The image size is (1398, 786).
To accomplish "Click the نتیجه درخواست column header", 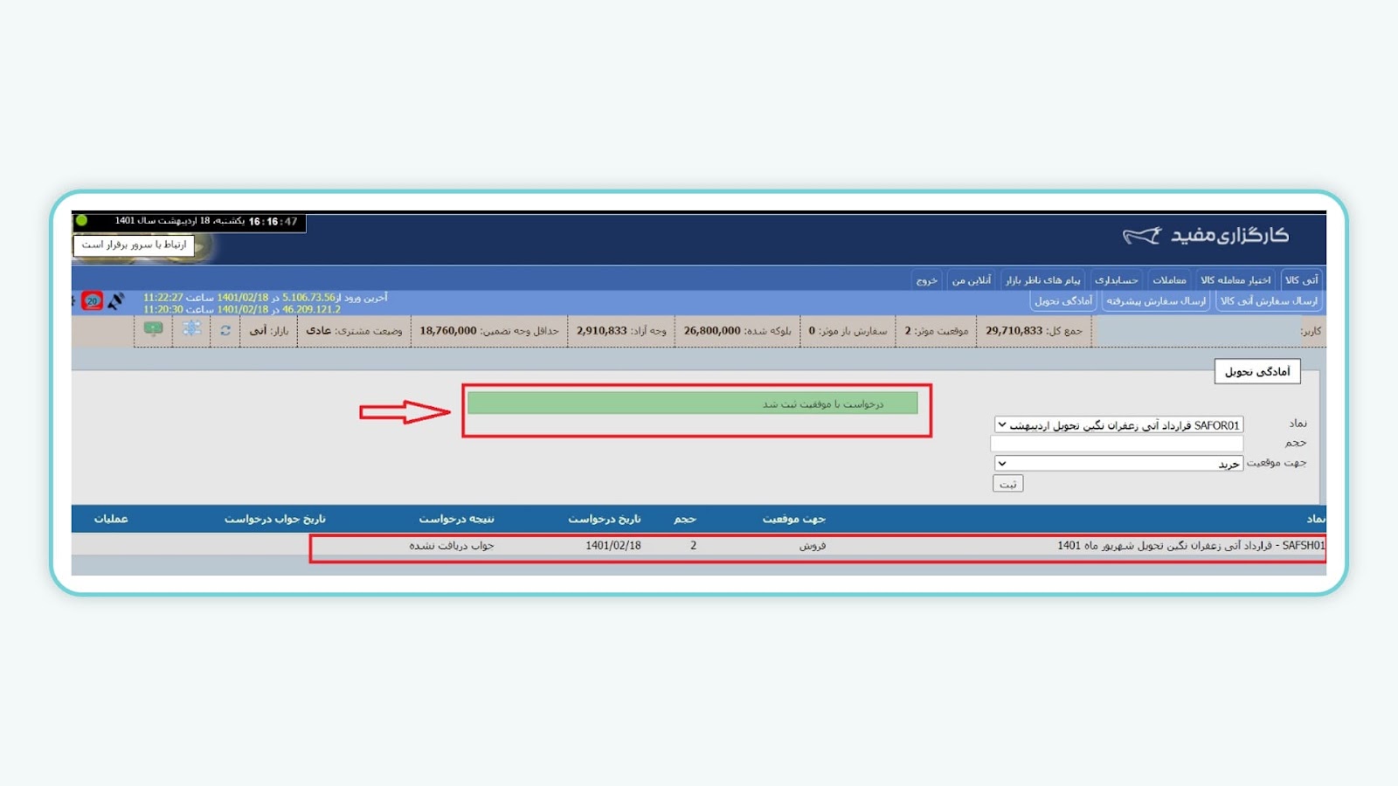I will [456, 519].
